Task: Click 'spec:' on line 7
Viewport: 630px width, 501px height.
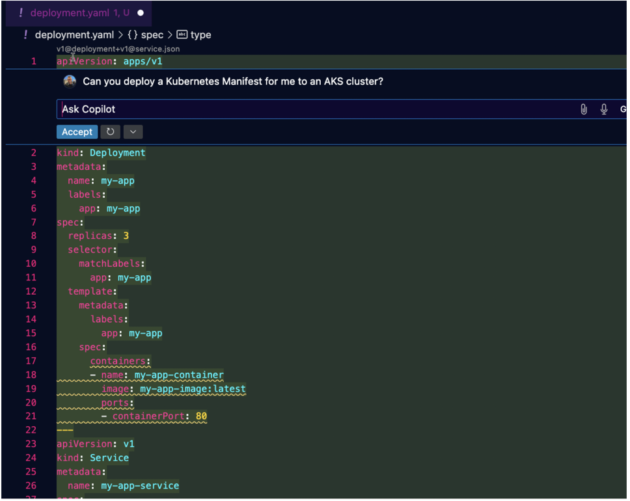Action: tap(70, 223)
